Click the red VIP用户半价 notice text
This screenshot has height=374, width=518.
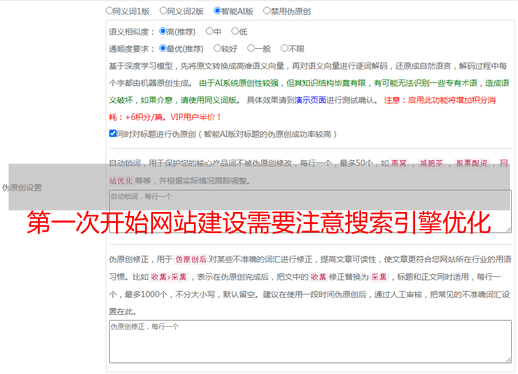(x=196, y=117)
